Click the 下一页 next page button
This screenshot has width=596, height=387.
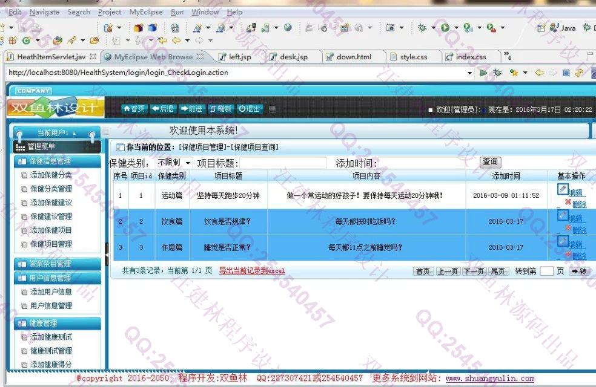(473, 272)
